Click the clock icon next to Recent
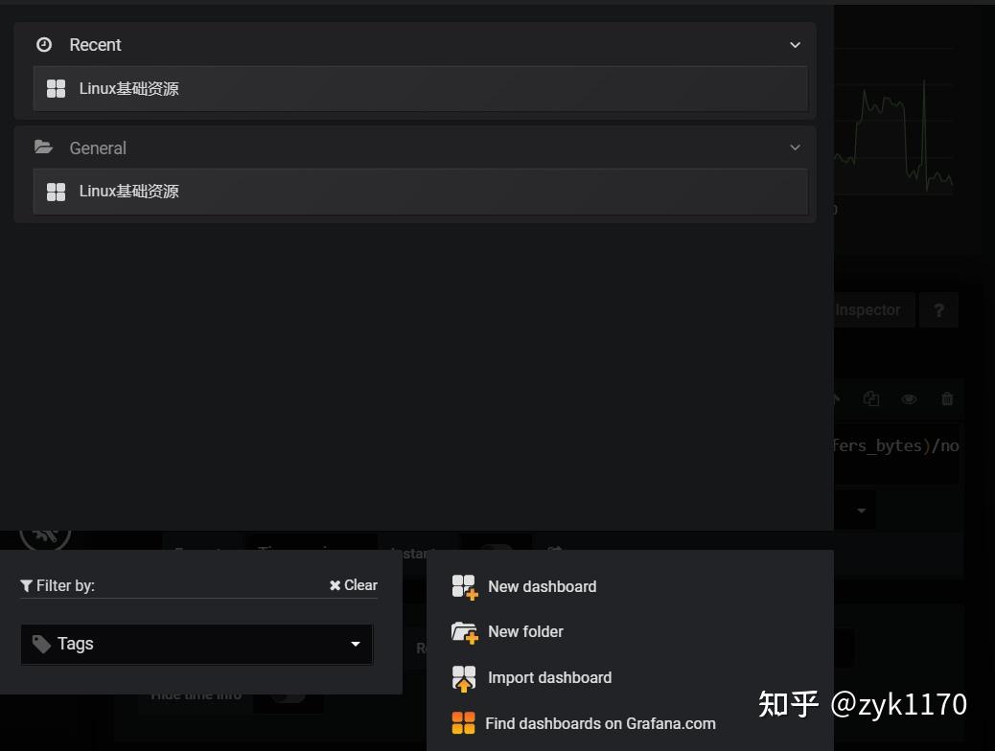Viewport: 995px width, 751px height. [x=43, y=44]
